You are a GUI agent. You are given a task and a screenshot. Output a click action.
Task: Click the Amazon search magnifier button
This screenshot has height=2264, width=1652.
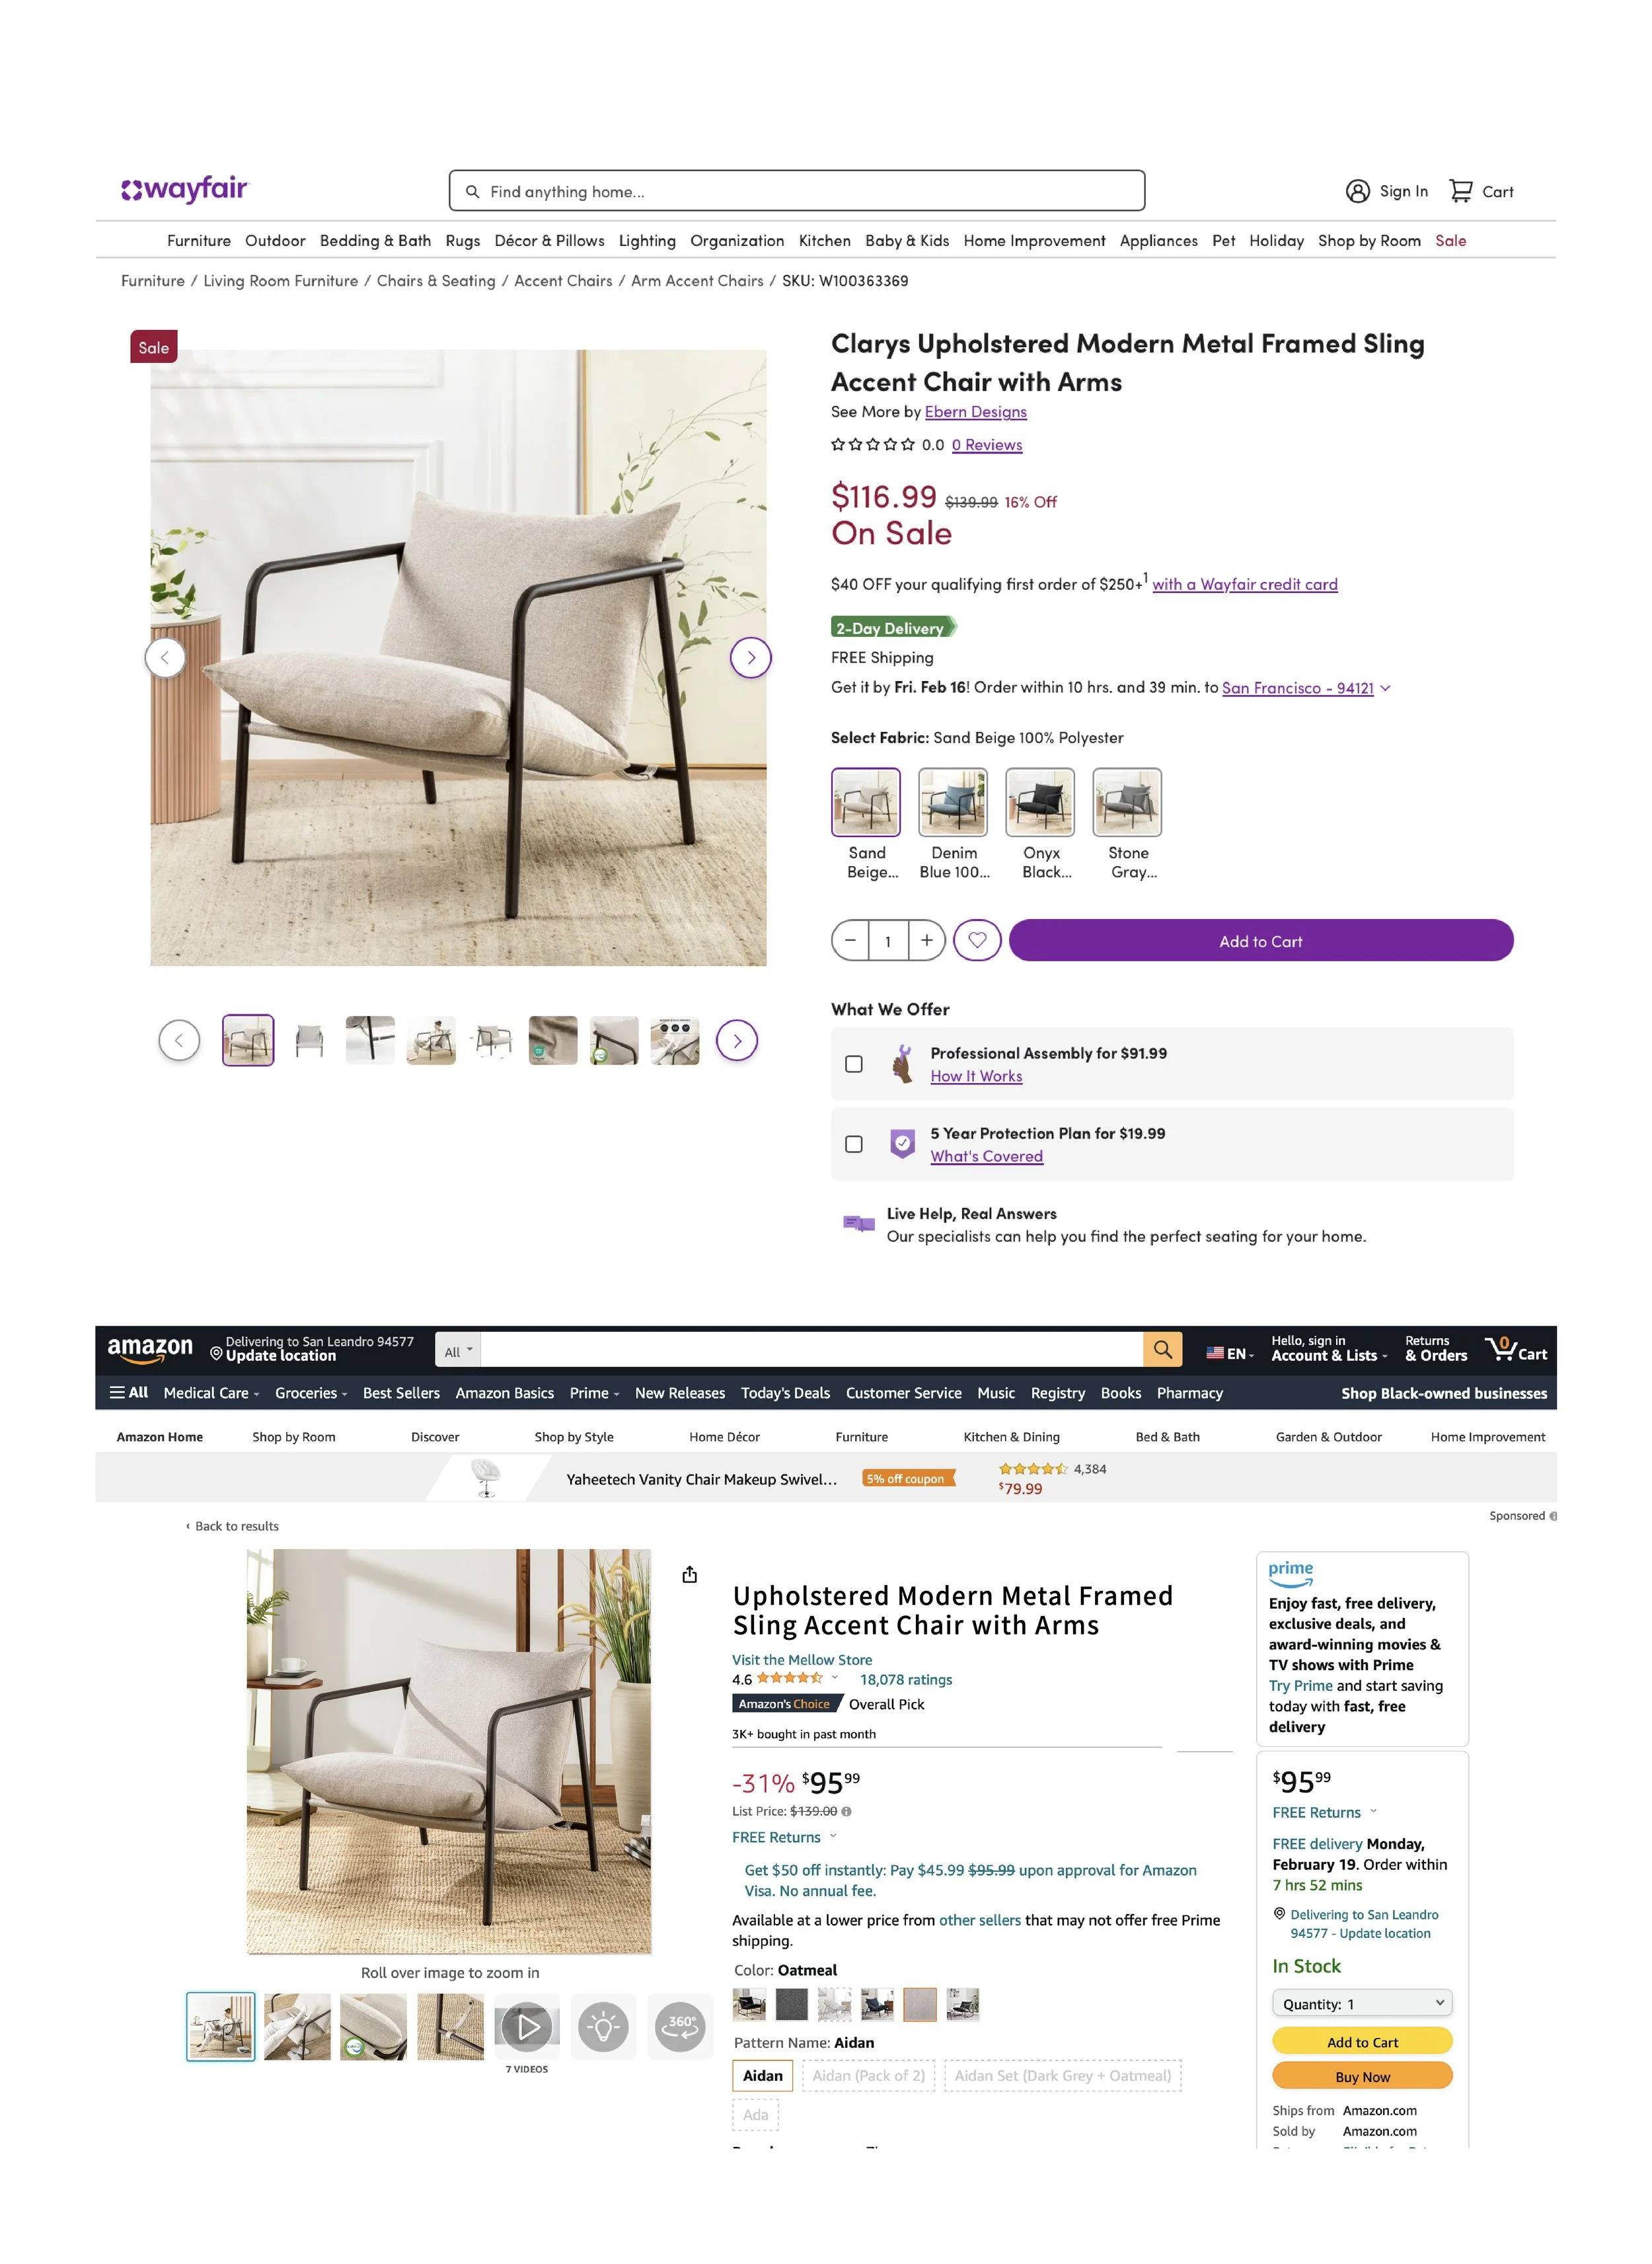[1162, 1350]
